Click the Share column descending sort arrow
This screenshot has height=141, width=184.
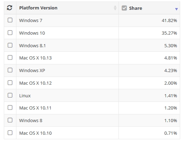point(176,9)
